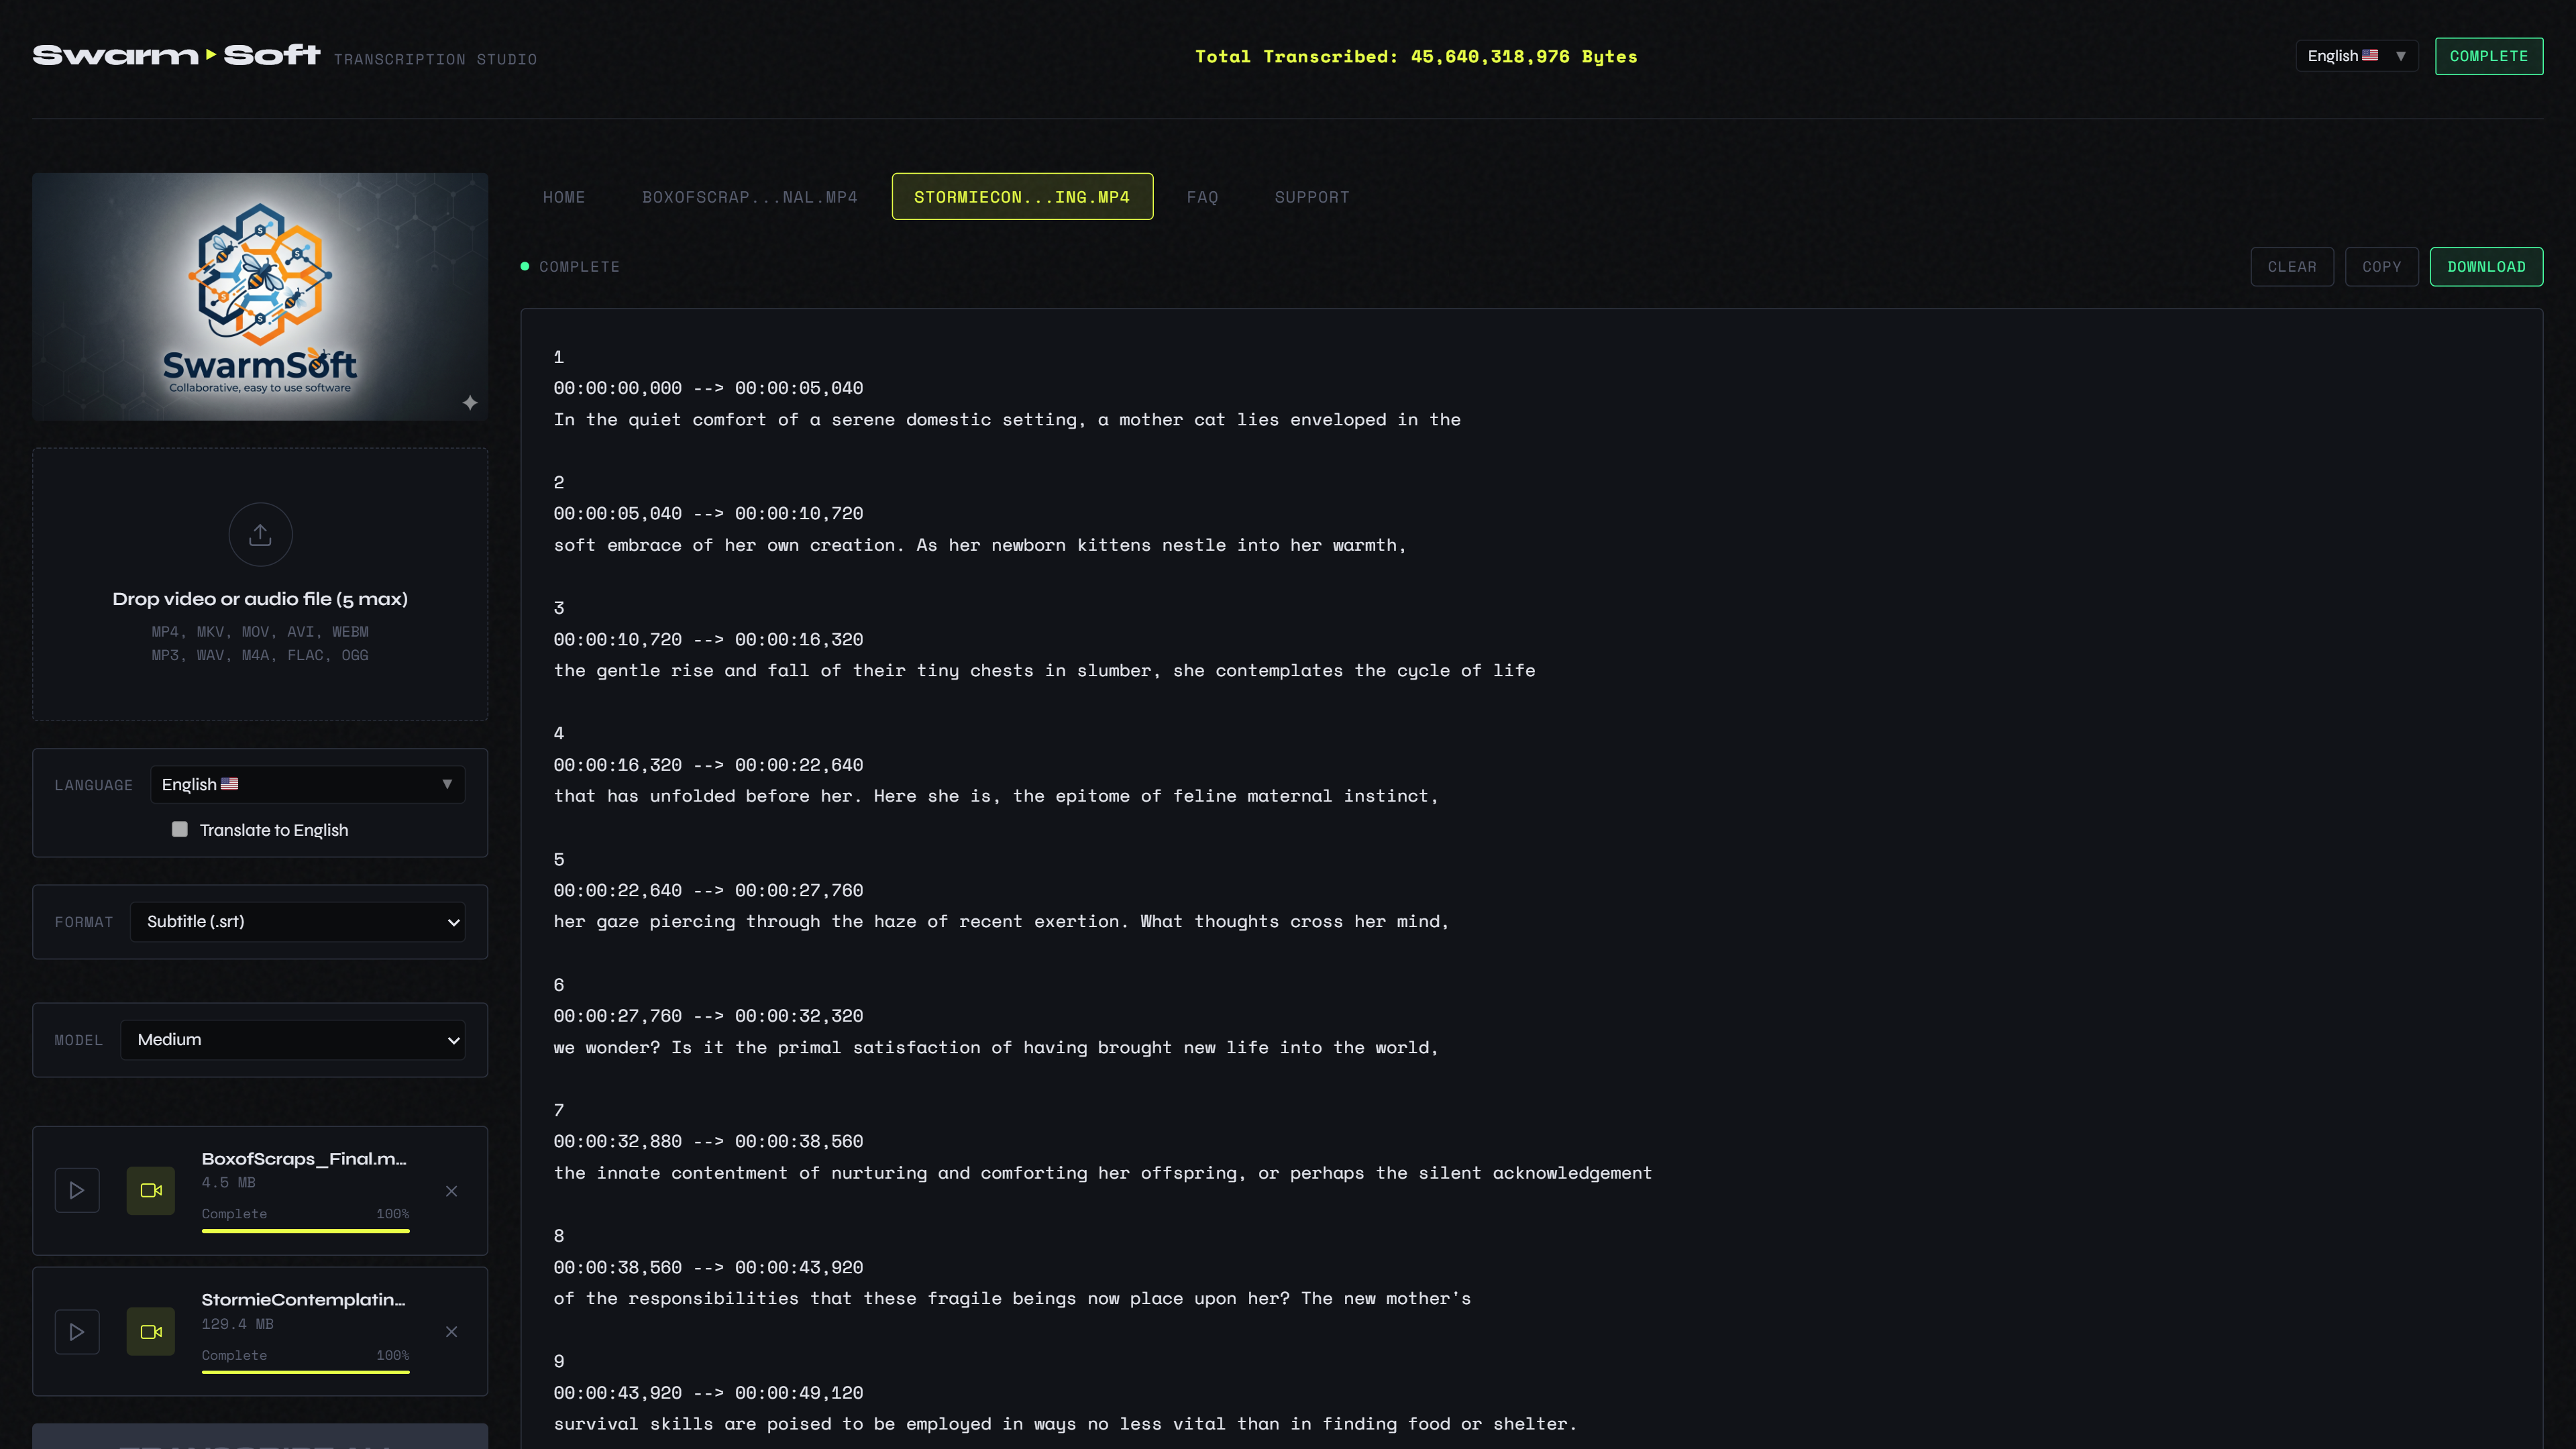
Task: Switch to the BOXOFSCRAP...NAL.MP4 tab
Action: point(750,197)
